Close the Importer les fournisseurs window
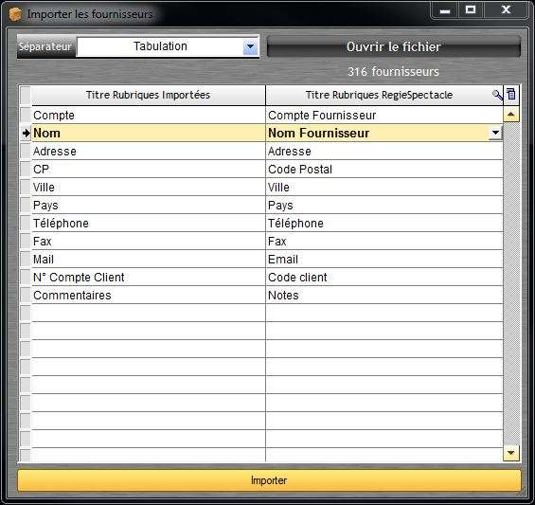This screenshot has height=505, width=535. (506, 9)
